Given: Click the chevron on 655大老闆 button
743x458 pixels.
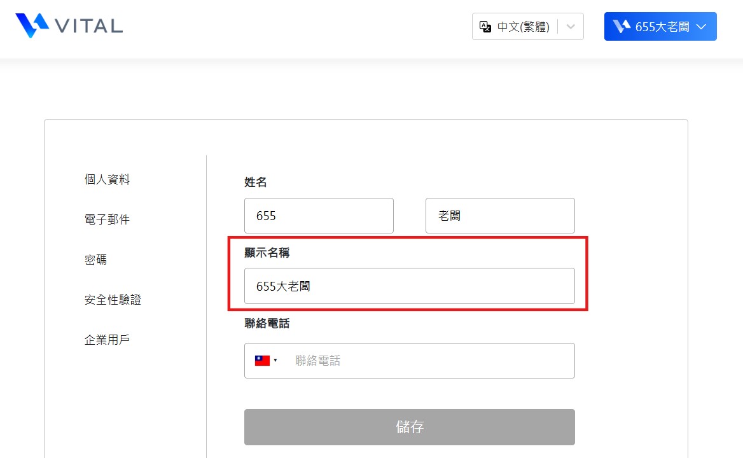Looking at the screenshot, I should 701,27.
